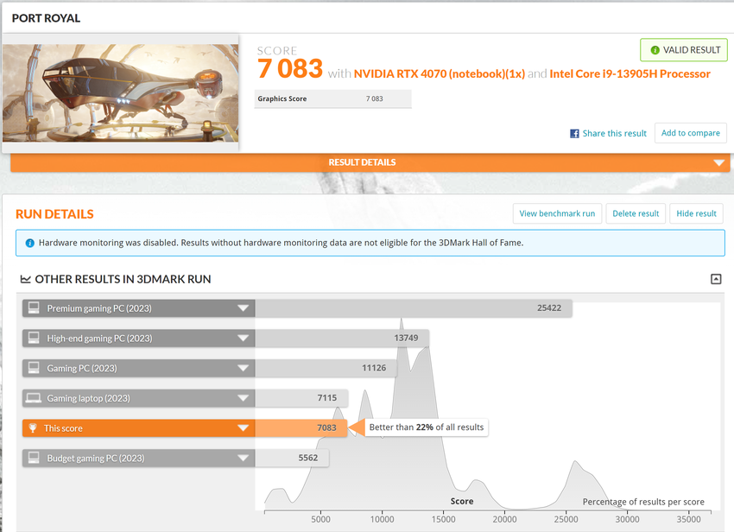Click the info icon in hardware monitoring notice

point(30,244)
